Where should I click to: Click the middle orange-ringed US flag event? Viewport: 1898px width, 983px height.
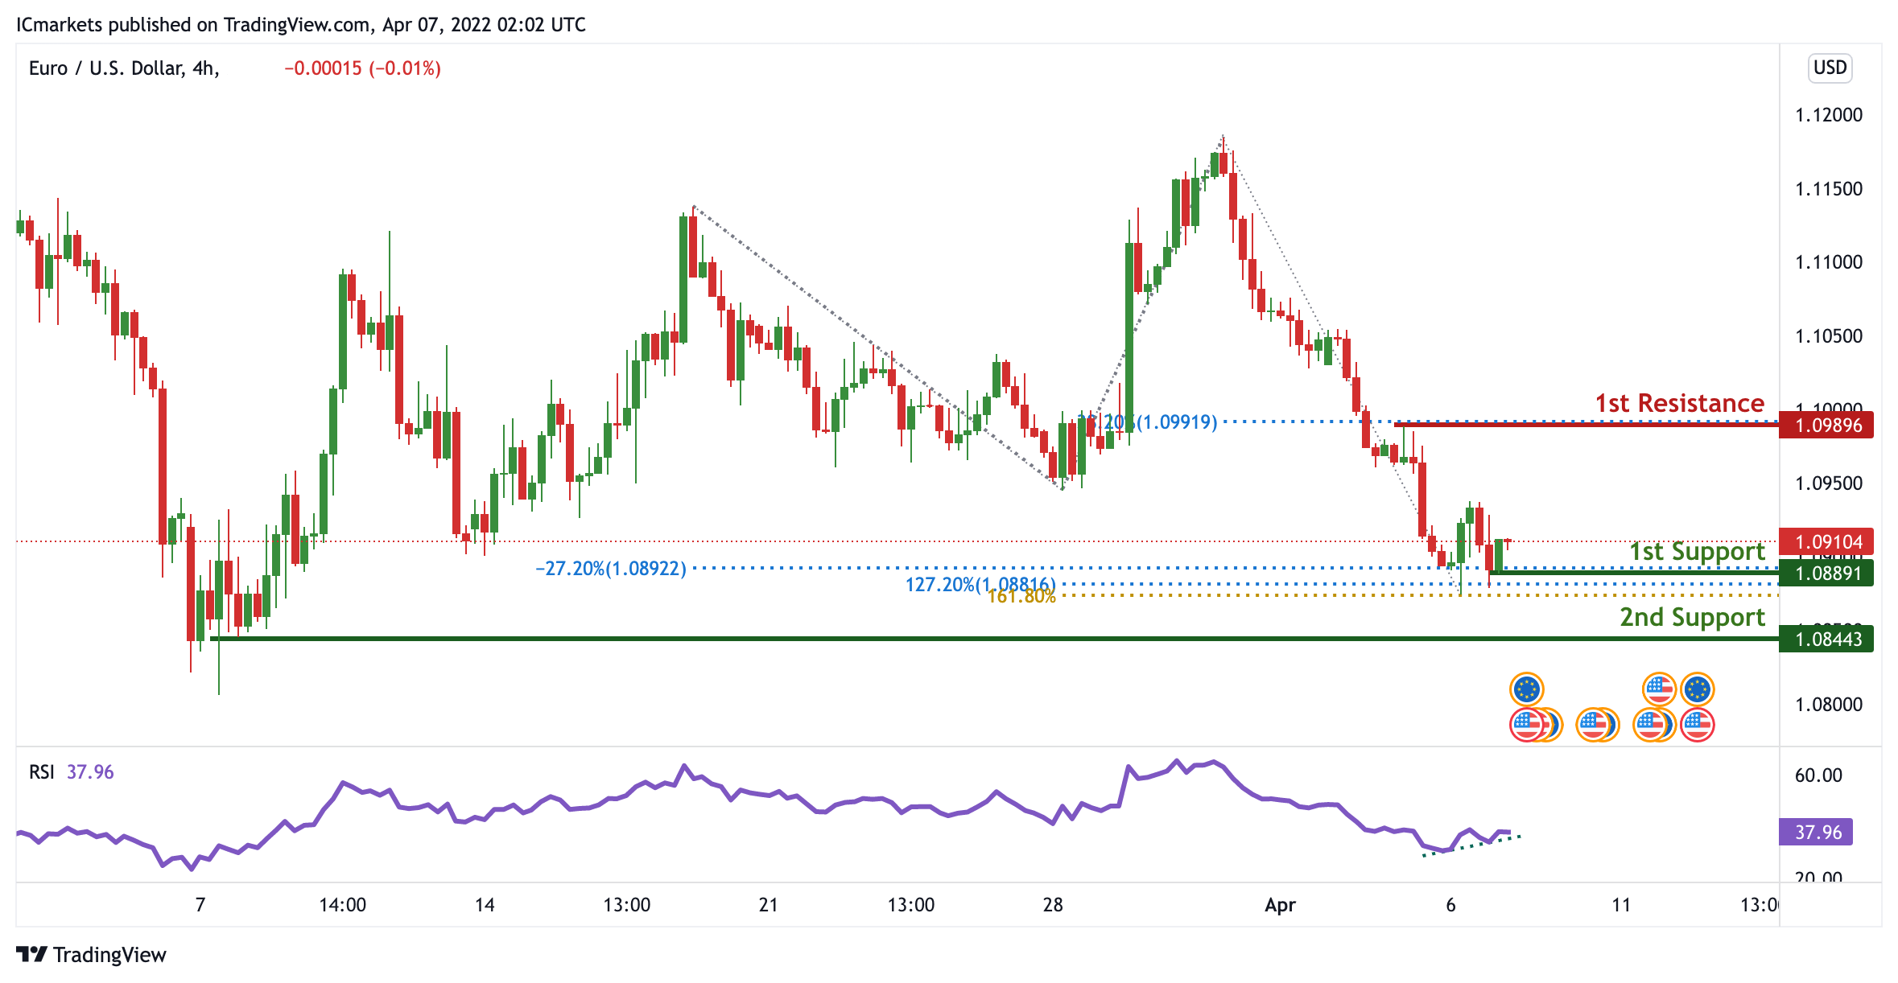(1594, 725)
